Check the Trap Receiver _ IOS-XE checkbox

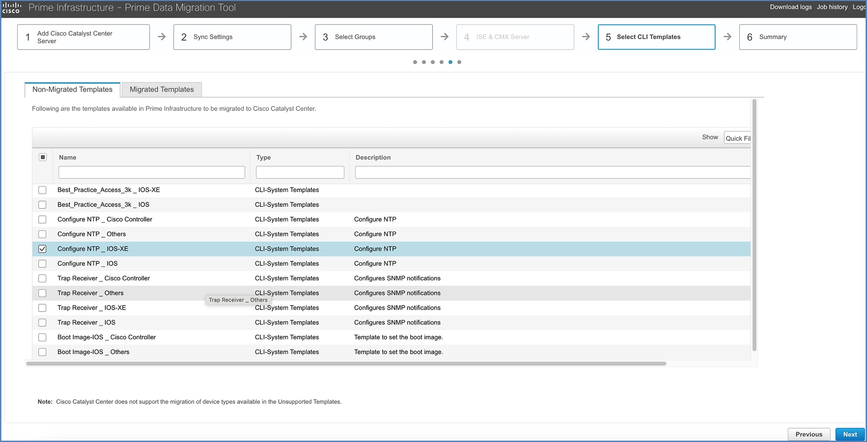tap(42, 308)
